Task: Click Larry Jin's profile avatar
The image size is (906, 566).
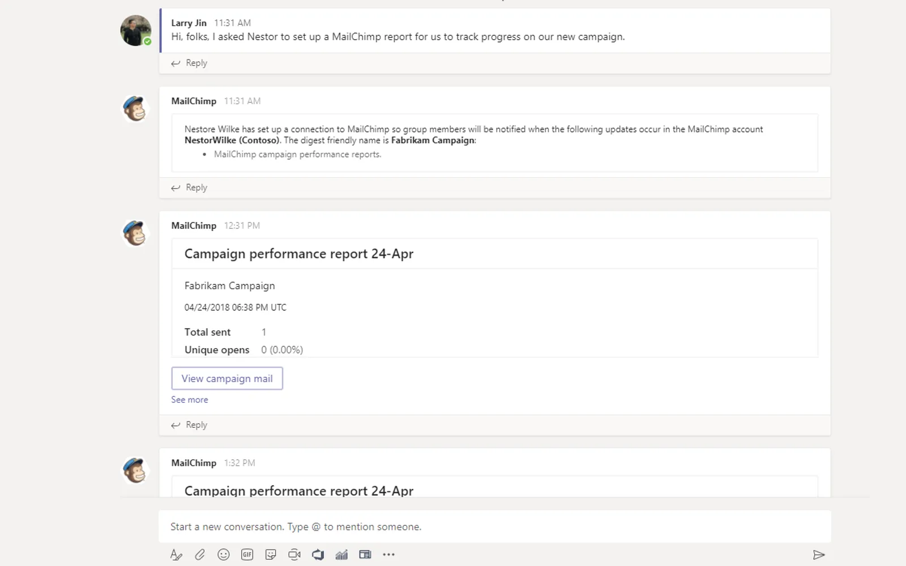Action: (x=136, y=31)
